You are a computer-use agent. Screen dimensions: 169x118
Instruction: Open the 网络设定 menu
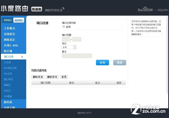[x=14, y=40]
